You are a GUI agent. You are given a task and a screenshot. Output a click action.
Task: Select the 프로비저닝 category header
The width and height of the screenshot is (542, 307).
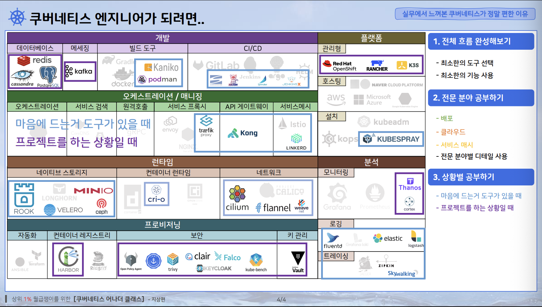[163, 225]
